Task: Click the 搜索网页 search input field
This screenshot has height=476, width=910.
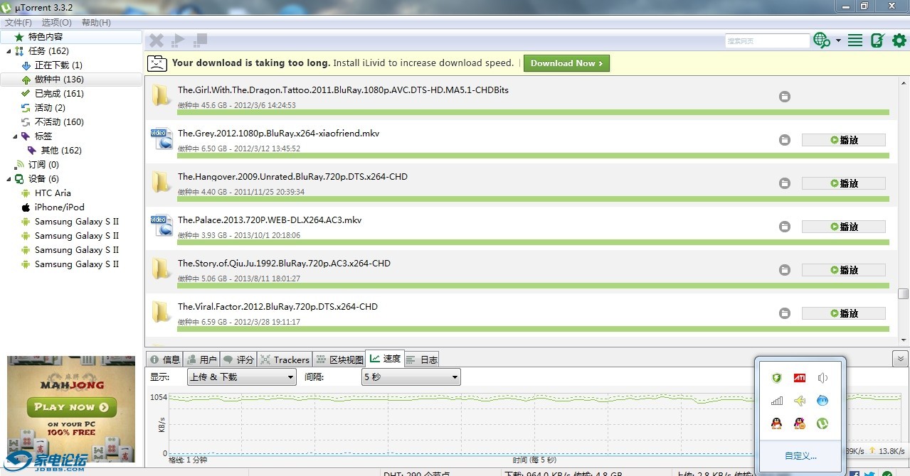Action: tap(766, 41)
